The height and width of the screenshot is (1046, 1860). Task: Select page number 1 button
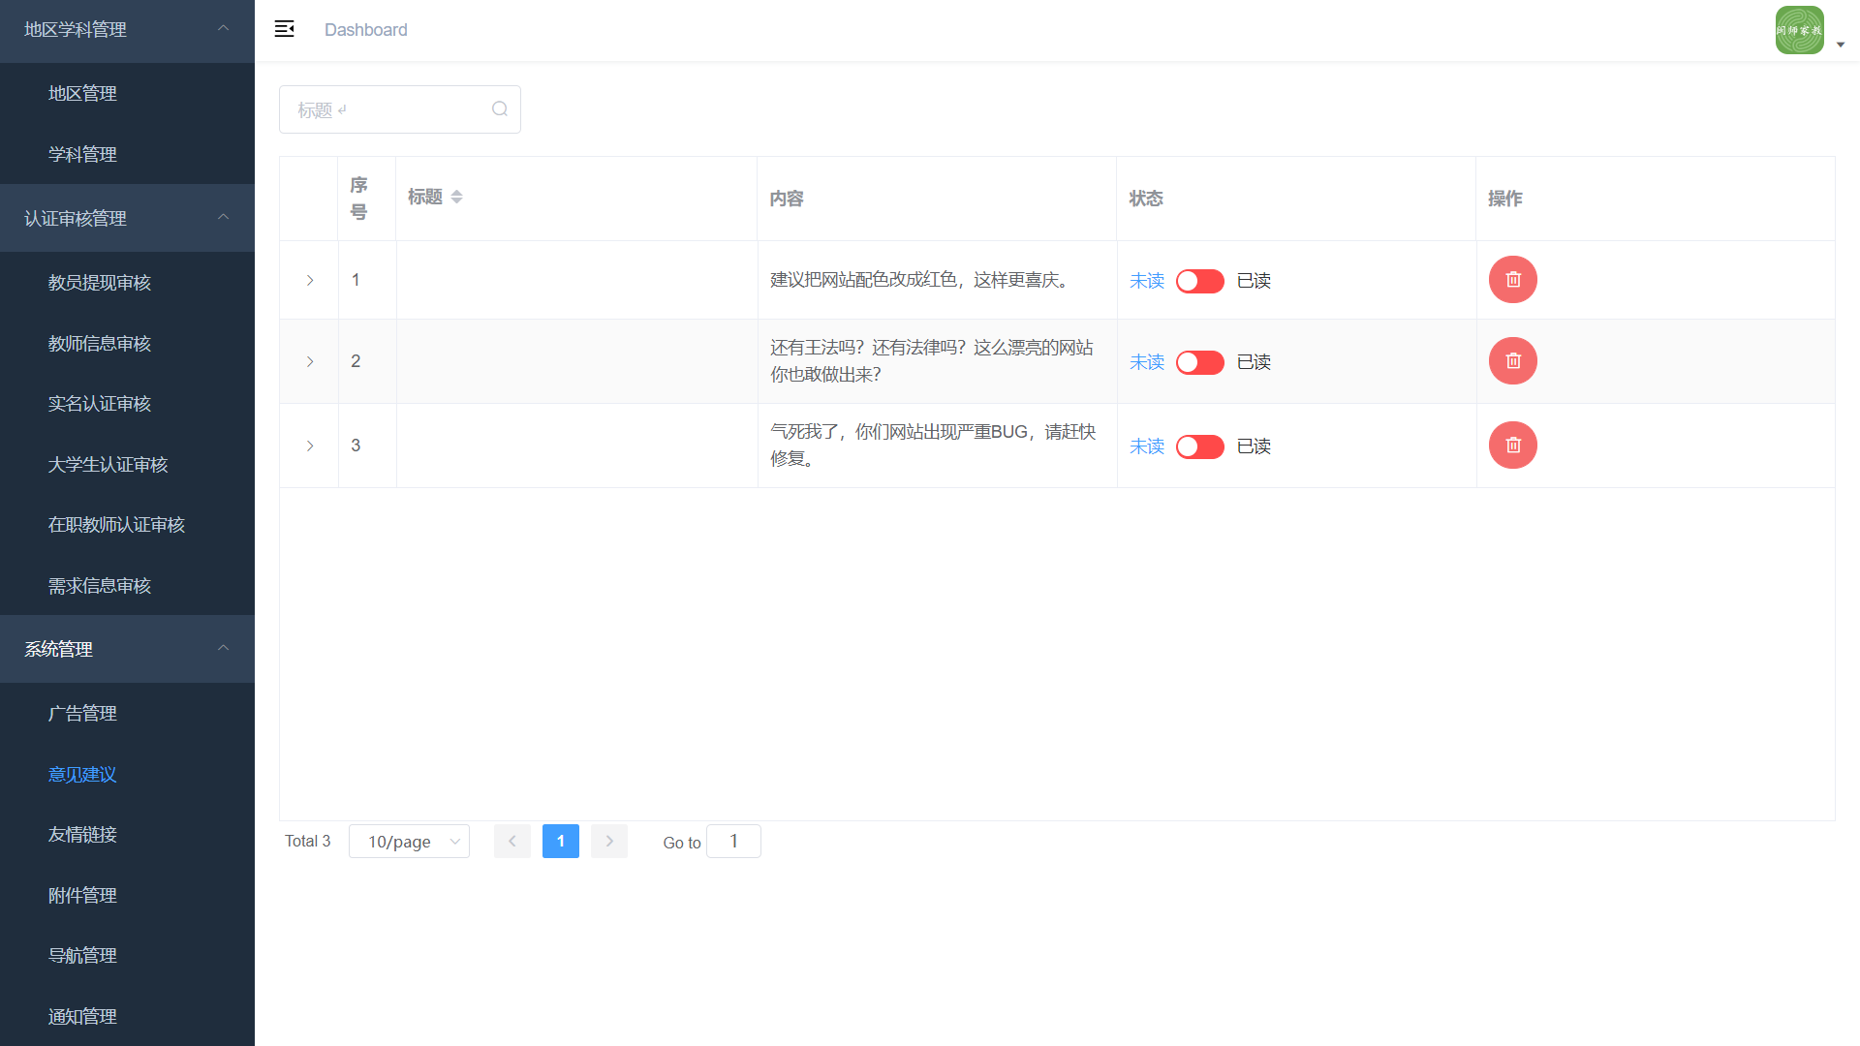[x=560, y=842]
